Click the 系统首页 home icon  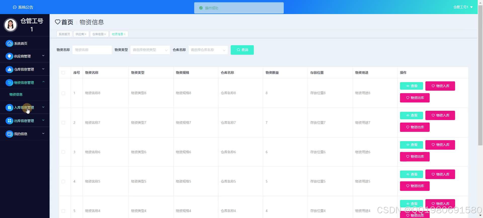tap(9, 43)
